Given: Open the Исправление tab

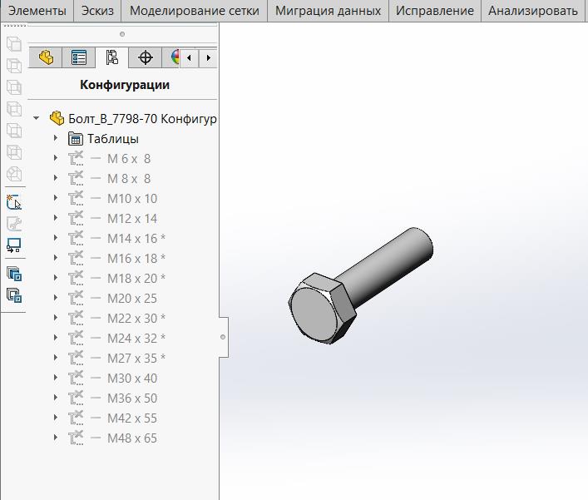Looking at the screenshot, I should [x=435, y=11].
